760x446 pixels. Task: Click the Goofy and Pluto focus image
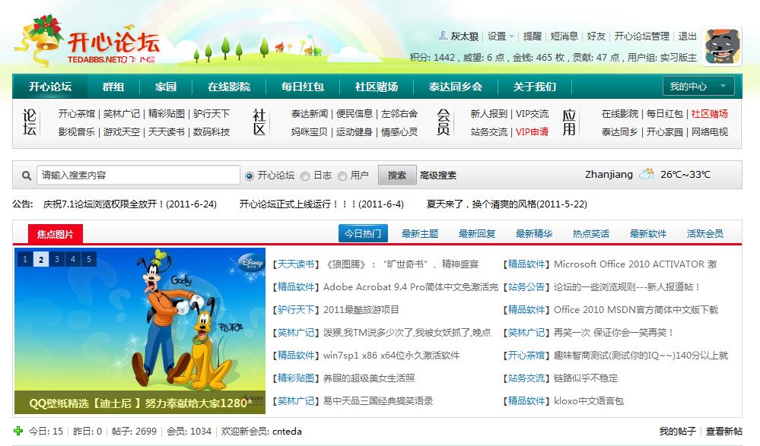click(x=140, y=331)
